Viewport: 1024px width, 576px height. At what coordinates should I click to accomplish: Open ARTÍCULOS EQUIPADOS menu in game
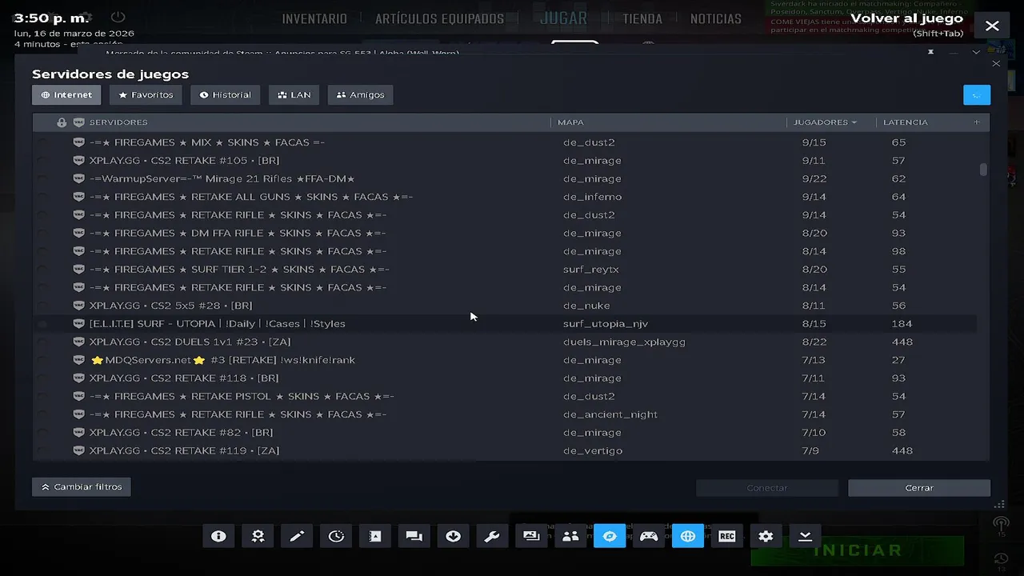coord(439,18)
